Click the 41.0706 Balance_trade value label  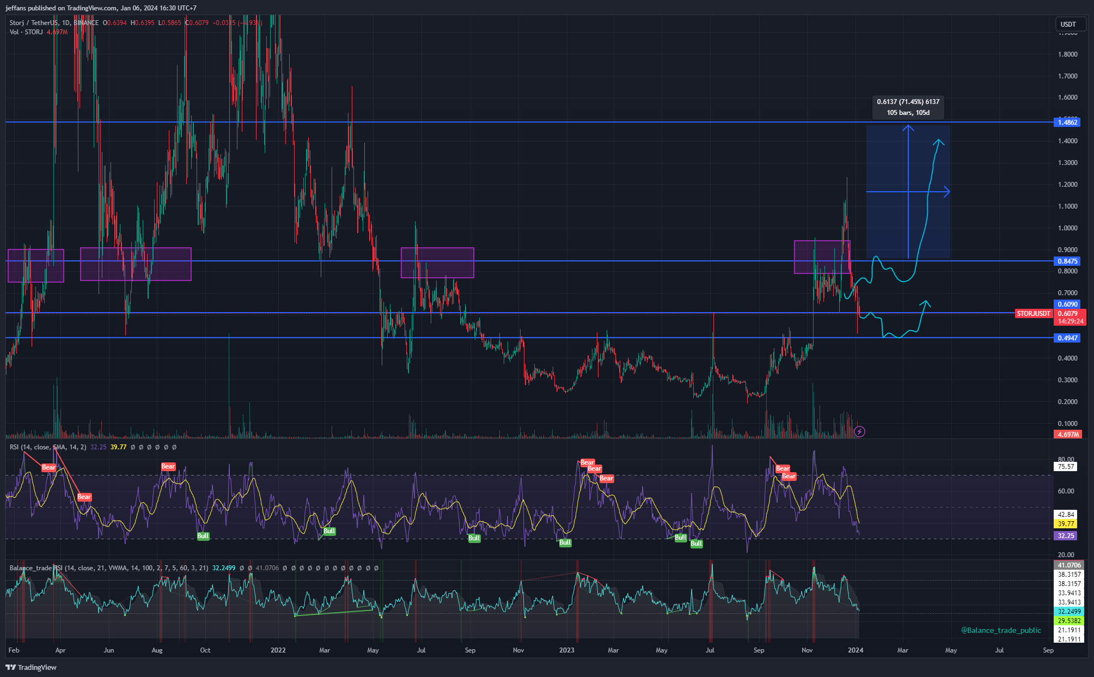coord(1069,565)
